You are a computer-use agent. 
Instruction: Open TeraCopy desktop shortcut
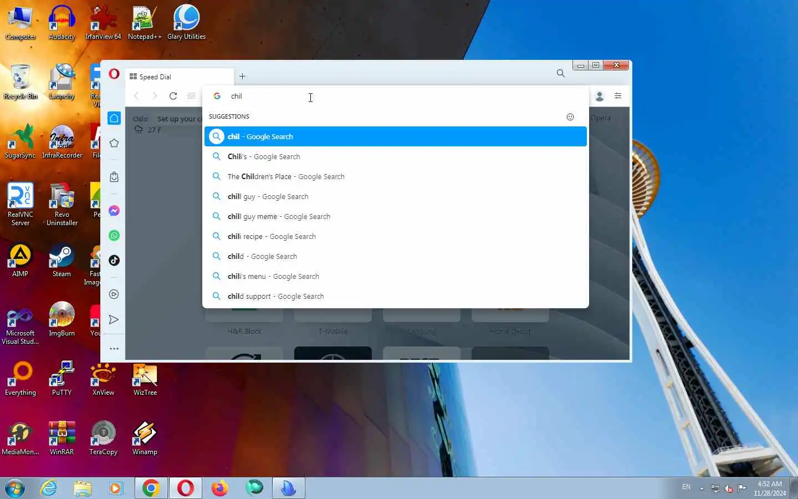click(x=103, y=438)
